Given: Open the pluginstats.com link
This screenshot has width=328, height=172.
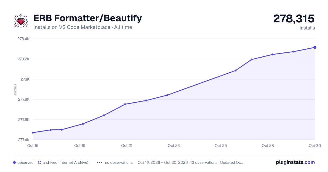Looking at the screenshot, I should [x=295, y=162].
